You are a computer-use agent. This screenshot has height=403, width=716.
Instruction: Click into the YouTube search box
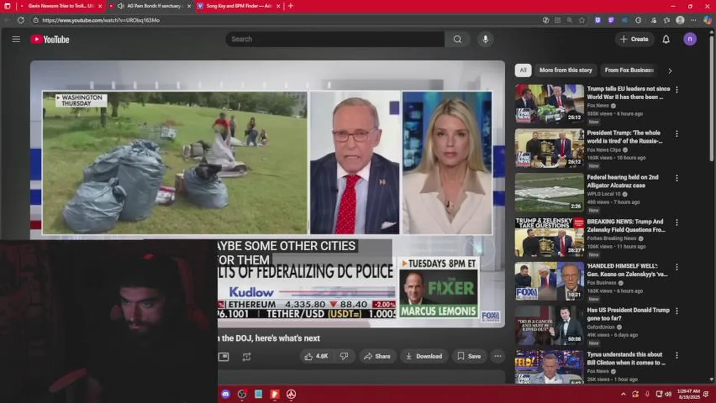coord(335,39)
